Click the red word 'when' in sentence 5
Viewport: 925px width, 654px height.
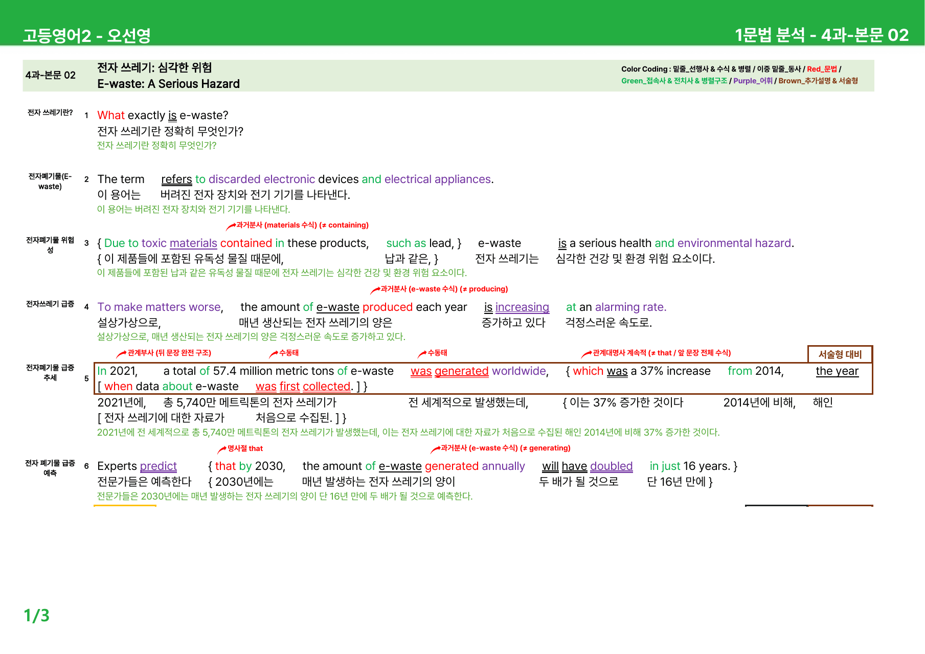click(118, 387)
